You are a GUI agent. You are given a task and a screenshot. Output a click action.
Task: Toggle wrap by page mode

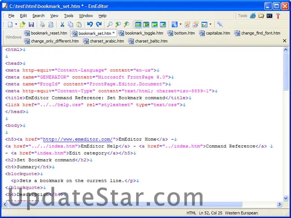click(163, 25)
